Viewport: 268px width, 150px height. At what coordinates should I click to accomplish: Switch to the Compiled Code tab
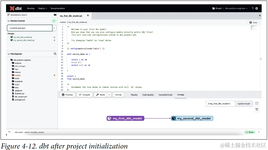(165, 95)
